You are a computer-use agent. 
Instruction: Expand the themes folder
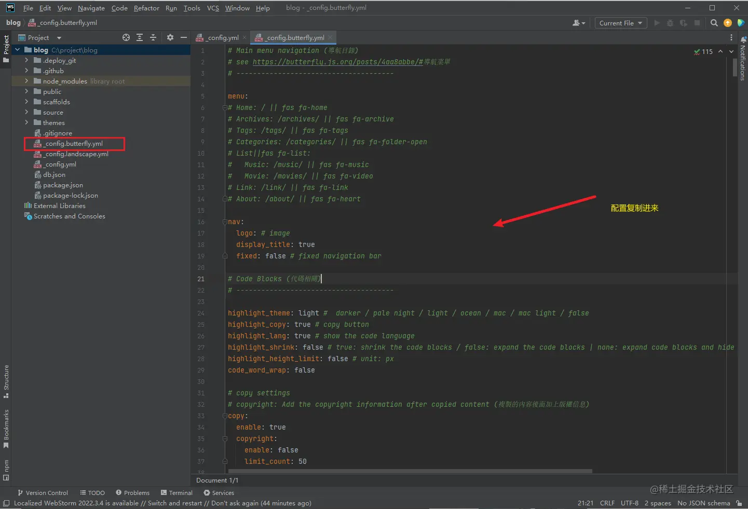point(26,122)
